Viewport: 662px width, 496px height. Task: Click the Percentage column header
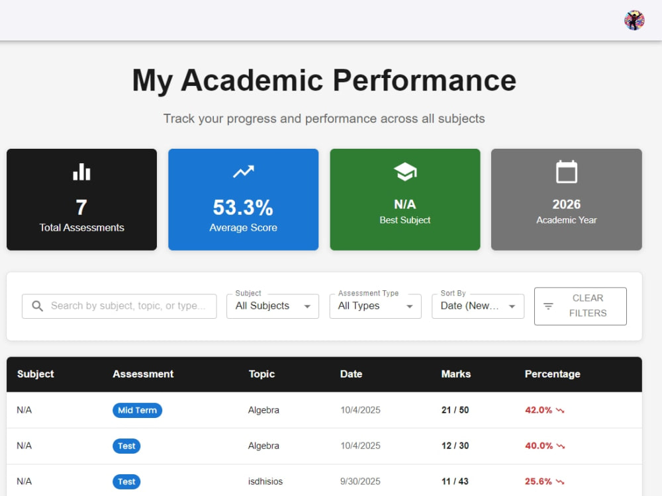(552, 374)
